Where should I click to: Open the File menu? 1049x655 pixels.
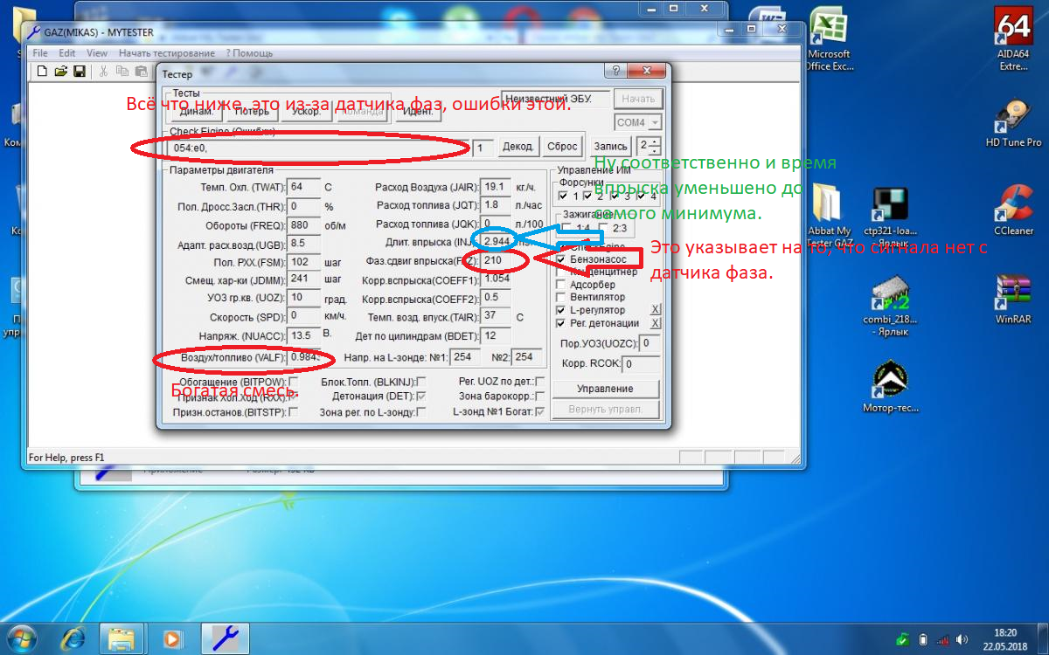[40, 53]
